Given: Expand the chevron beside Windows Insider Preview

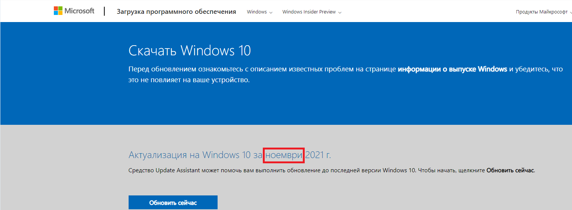Looking at the screenshot, I should coord(340,12).
